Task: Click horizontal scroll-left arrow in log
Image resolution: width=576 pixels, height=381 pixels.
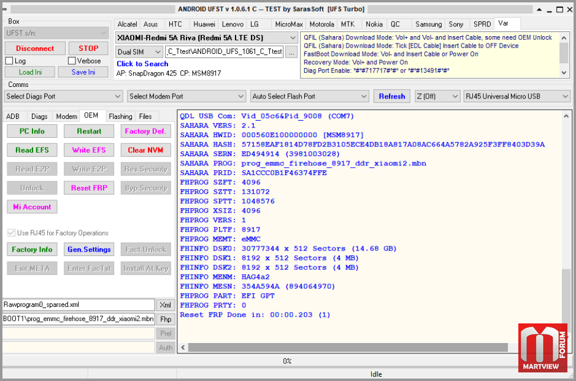Action: click(x=183, y=348)
